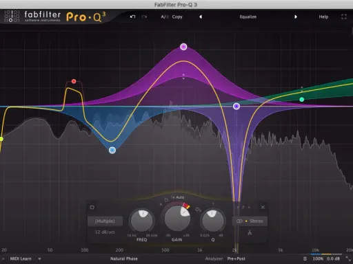Open the Equalize preset menu
Screen dimensions: 353x264
[x=248, y=16]
